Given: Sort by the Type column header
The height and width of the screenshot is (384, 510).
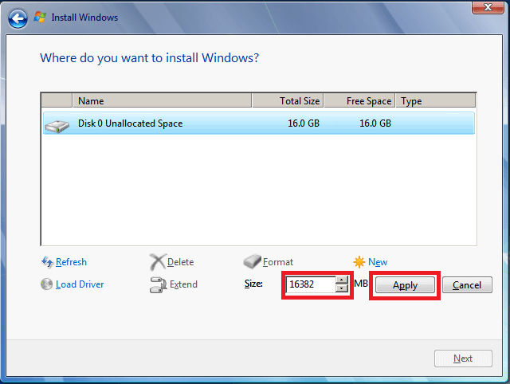Looking at the screenshot, I should (x=436, y=101).
